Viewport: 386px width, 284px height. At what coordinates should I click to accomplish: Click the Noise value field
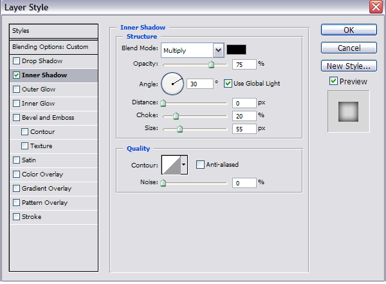(x=244, y=183)
